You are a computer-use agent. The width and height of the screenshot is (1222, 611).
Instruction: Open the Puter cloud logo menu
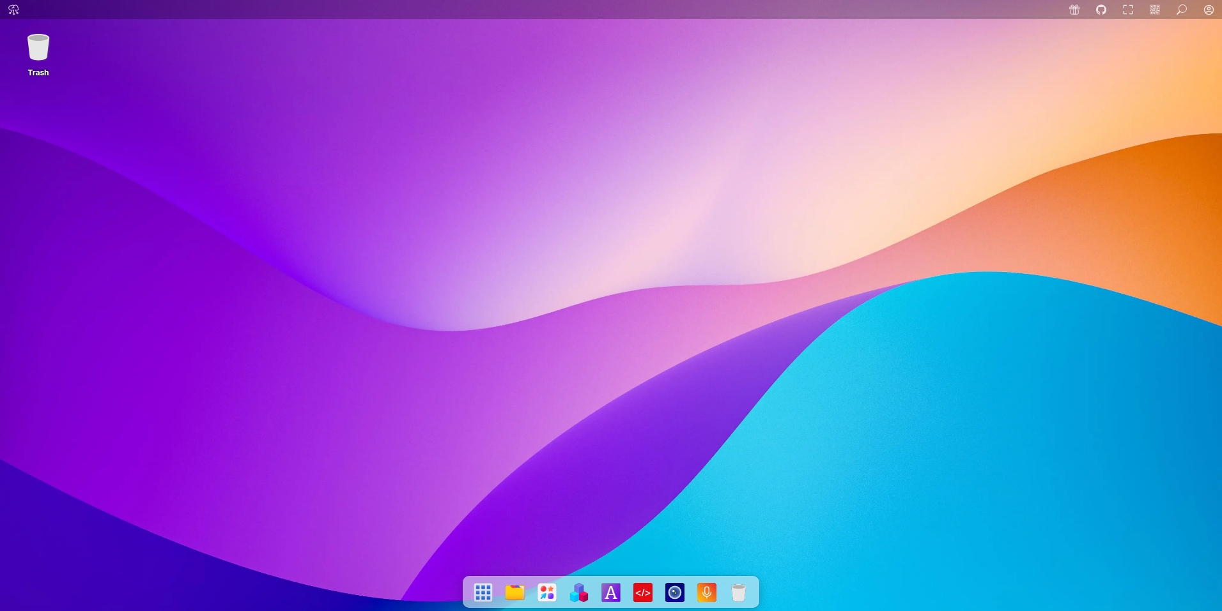(13, 10)
